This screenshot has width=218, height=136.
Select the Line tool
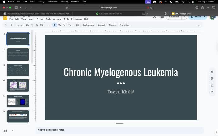tap(70, 25)
